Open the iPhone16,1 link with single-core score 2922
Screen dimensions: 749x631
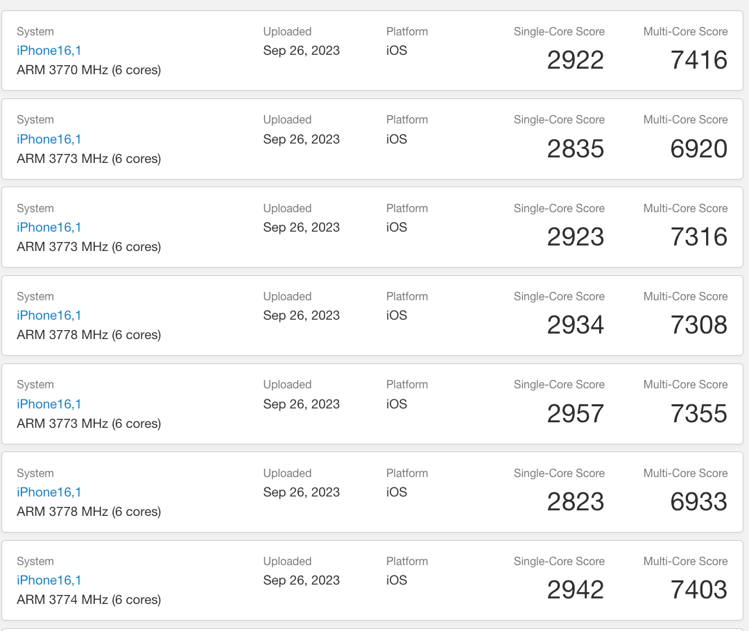[49, 51]
